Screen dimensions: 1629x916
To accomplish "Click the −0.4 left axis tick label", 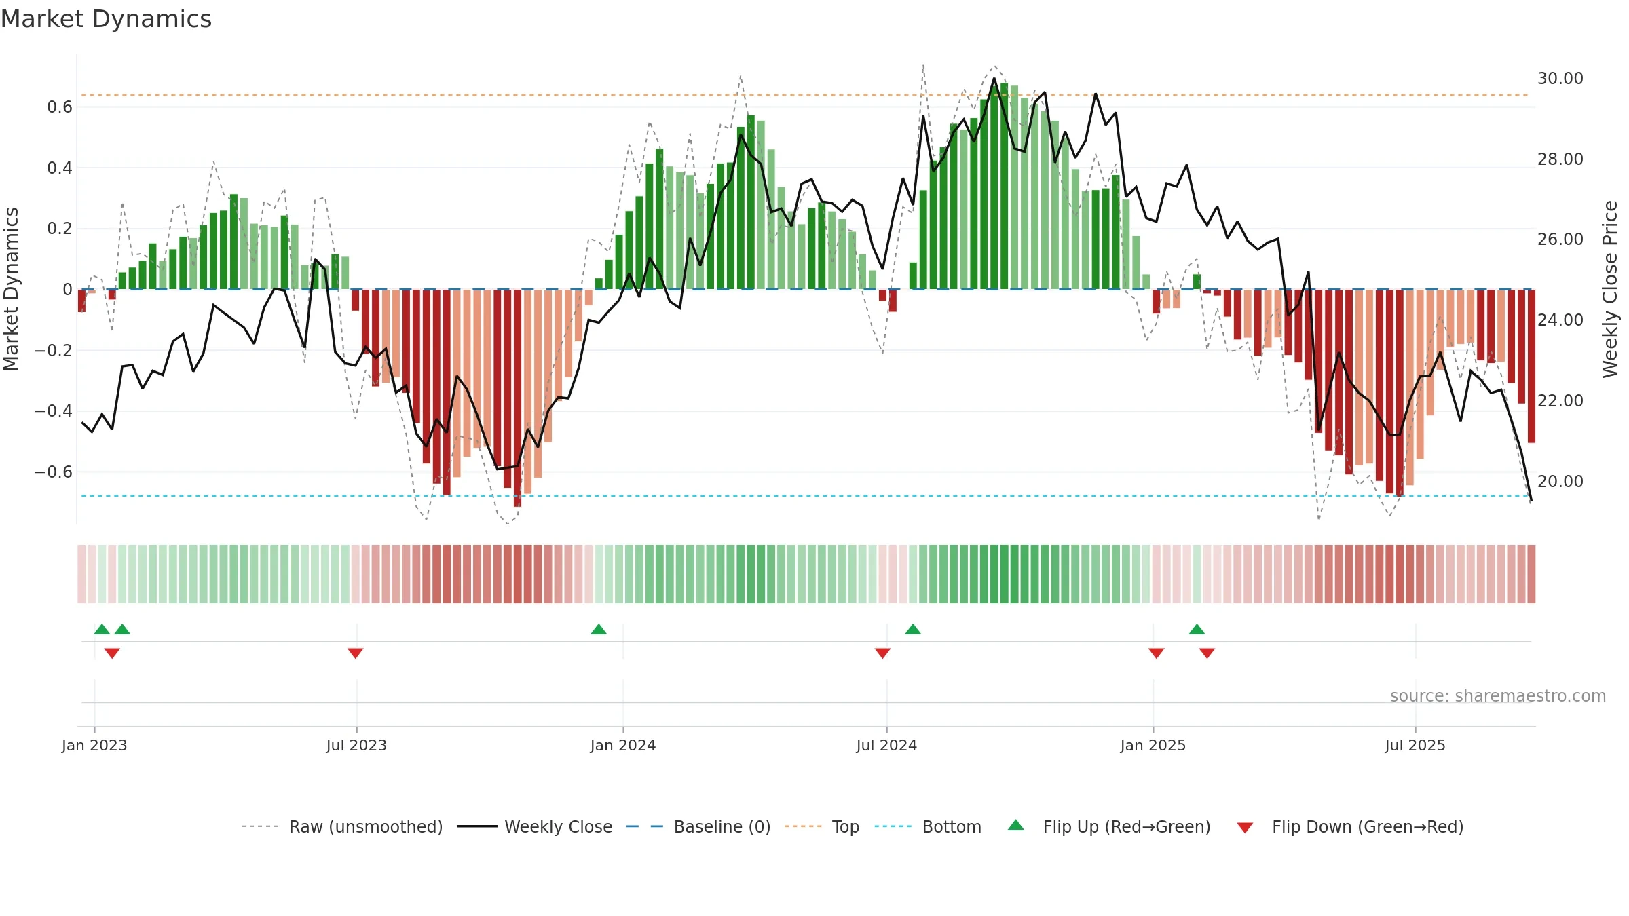I will point(54,411).
